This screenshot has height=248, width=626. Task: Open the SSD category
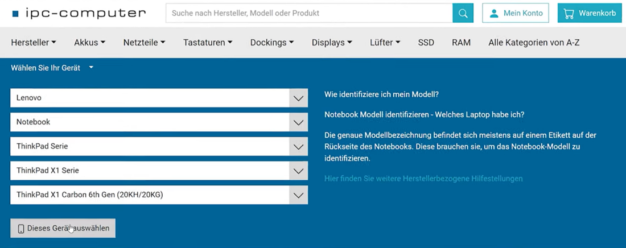(x=426, y=42)
